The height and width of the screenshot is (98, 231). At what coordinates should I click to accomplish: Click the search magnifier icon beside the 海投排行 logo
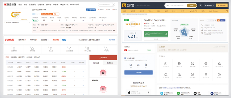pyautogui.click(x=113, y=4)
